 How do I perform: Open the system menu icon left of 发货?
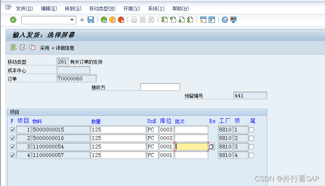[x=9, y=8]
